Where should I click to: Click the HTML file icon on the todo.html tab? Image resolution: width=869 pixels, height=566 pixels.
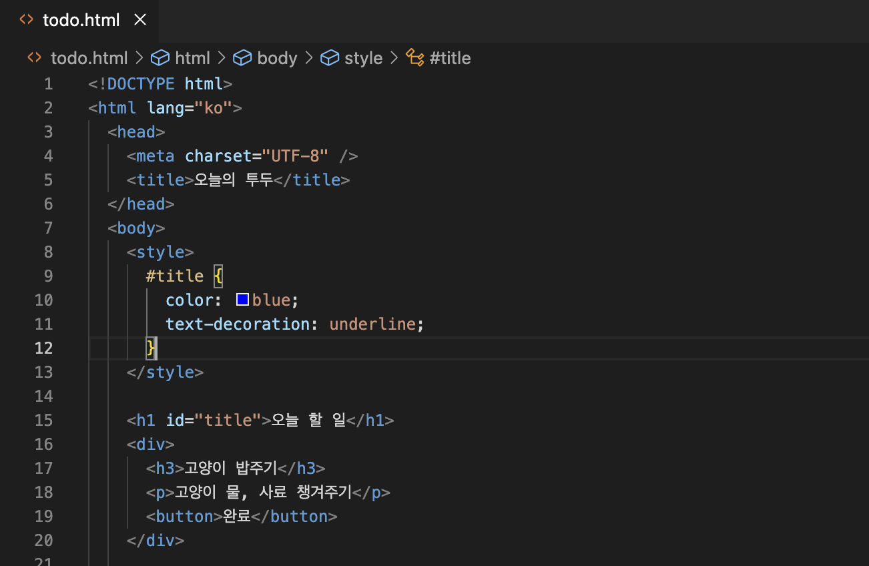click(26, 20)
